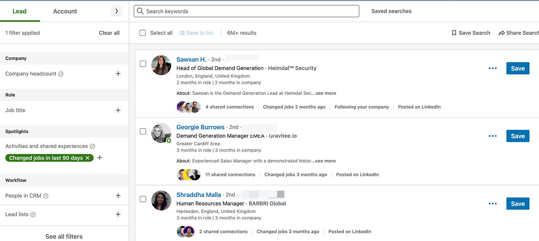Click Lead lists info icon

[x=33, y=214]
